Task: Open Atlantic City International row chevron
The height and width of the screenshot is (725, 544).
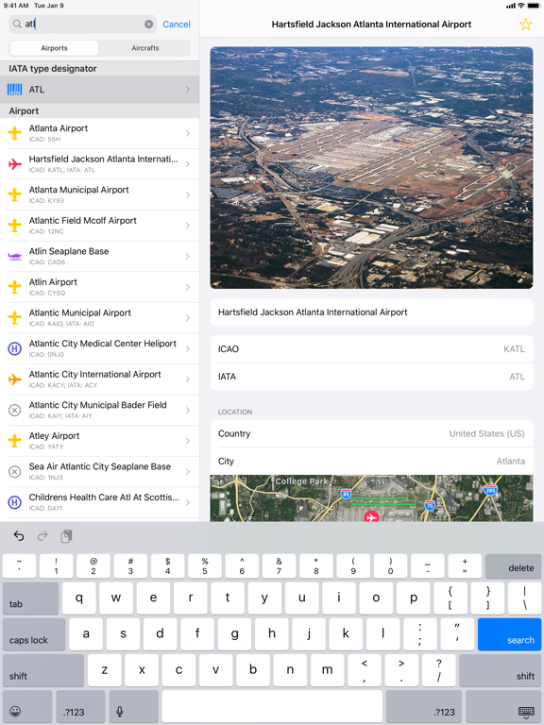Action: click(x=188, y=379)
